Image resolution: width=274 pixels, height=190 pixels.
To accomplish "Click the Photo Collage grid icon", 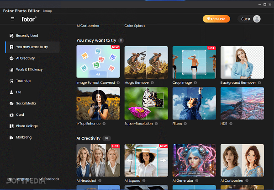I will click(11, 126).
